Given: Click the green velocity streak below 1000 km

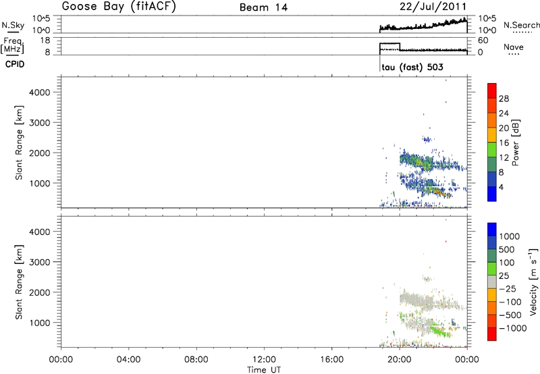Looking at the screenshot, I should (439, 331).
